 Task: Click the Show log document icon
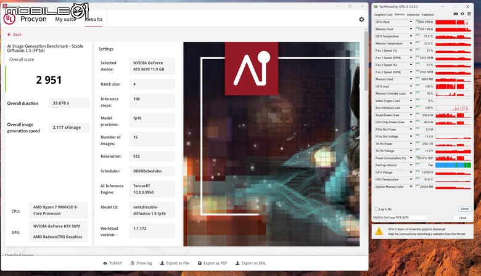tap(132, 263)
